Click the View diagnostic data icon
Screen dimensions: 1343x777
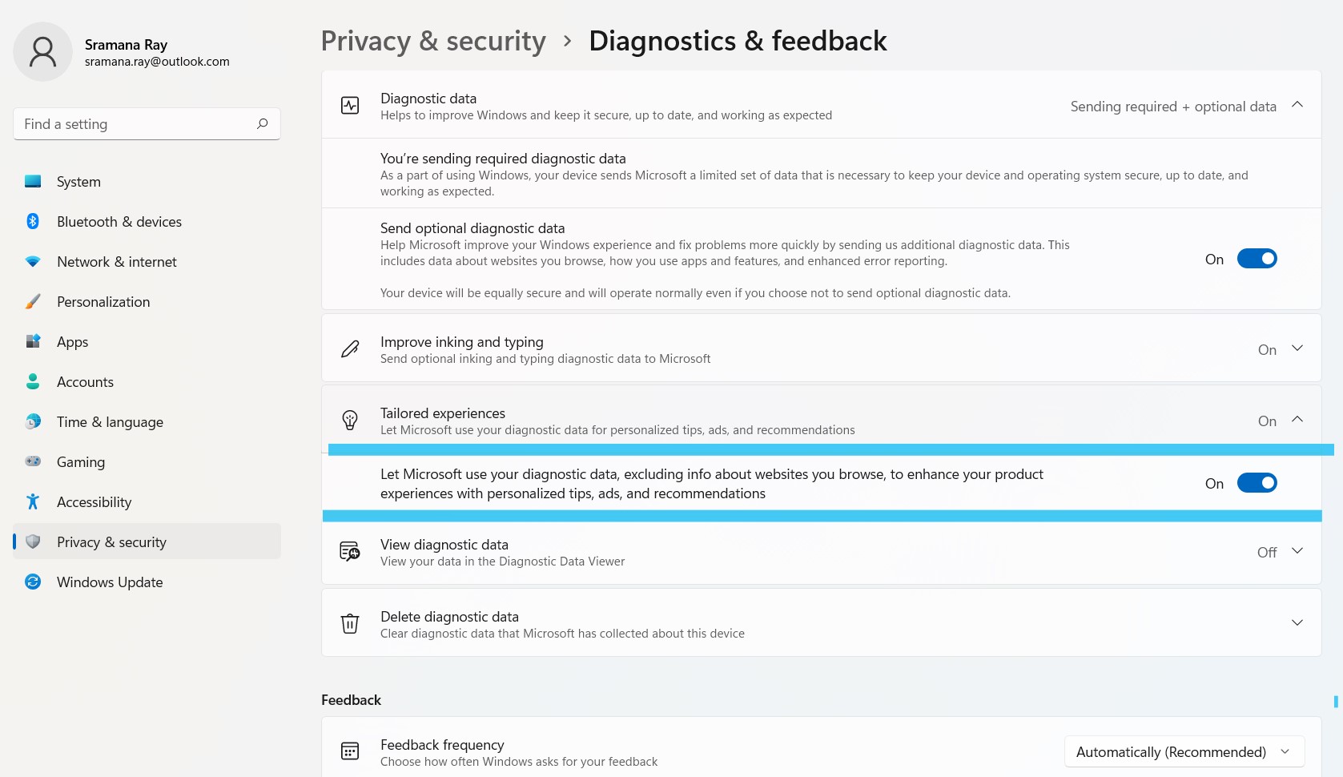pyautogui.click(x=350, y=551)
